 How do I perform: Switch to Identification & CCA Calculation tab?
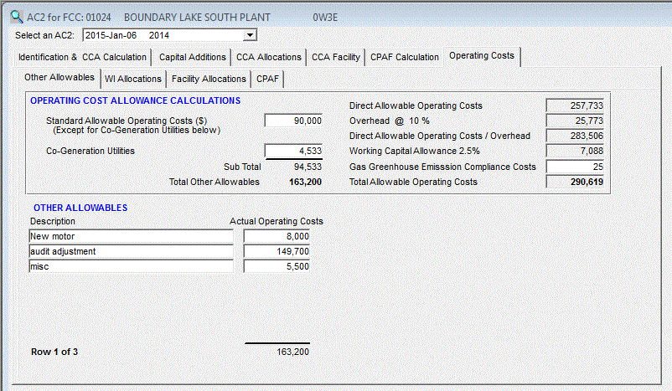click(x=83, y=57)
